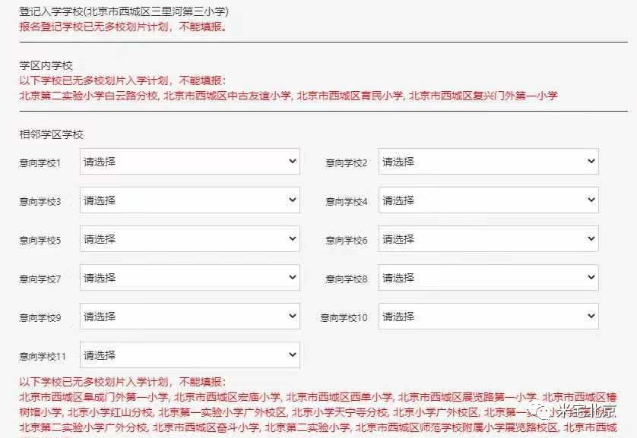The image size is (637, 438).
Task: Click 北京小学红山分校 text
Action: pos(109,412)
